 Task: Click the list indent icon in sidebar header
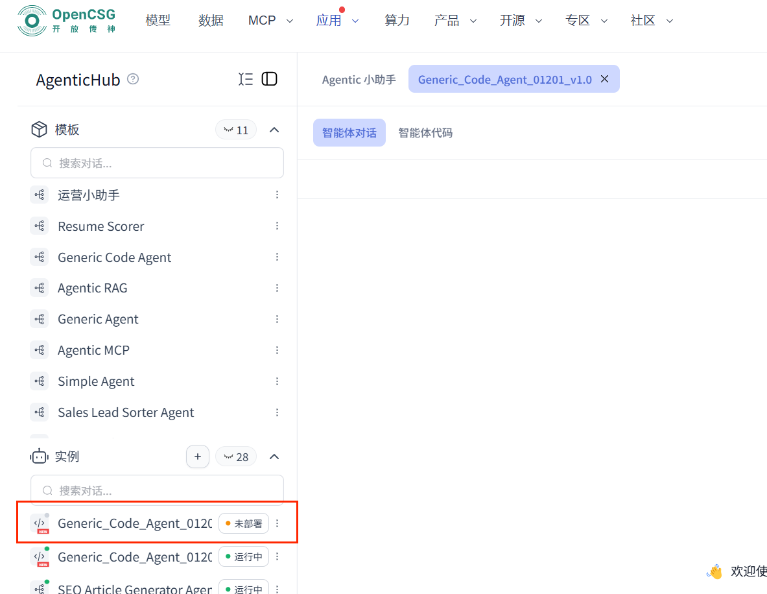click(246, 79)
